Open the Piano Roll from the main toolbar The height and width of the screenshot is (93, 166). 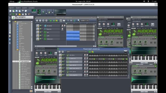(17, 14)
